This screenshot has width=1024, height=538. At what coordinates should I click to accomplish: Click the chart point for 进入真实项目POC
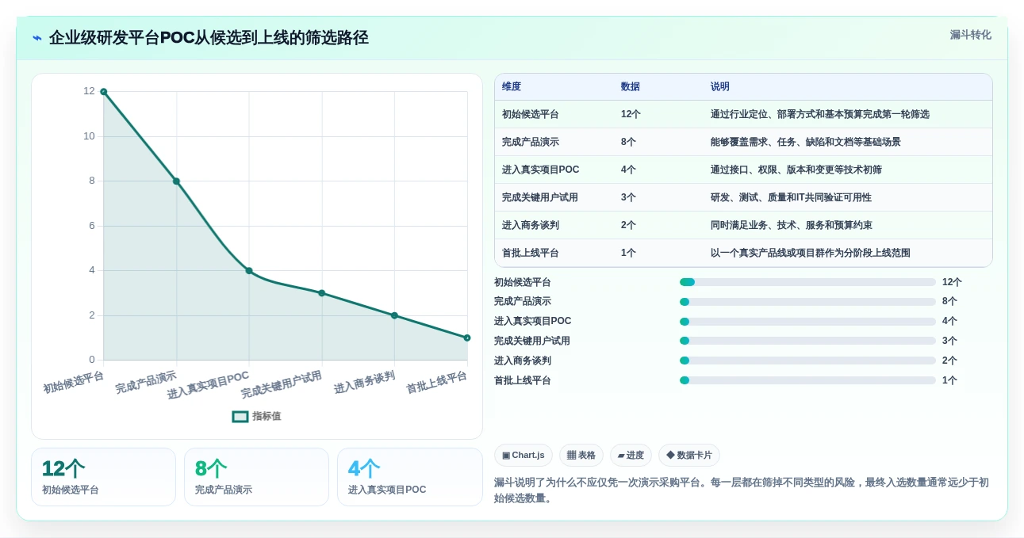[x=249, y=271]
